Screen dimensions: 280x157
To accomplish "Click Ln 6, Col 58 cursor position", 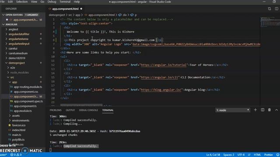I will coord(213,155).
